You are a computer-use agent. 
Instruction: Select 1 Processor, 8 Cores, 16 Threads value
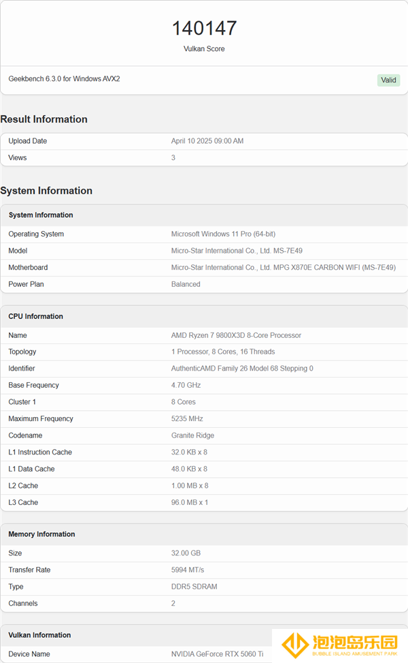click(223, 352)
